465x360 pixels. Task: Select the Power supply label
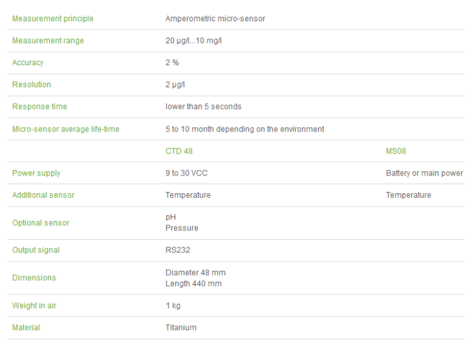click(36, 173)
